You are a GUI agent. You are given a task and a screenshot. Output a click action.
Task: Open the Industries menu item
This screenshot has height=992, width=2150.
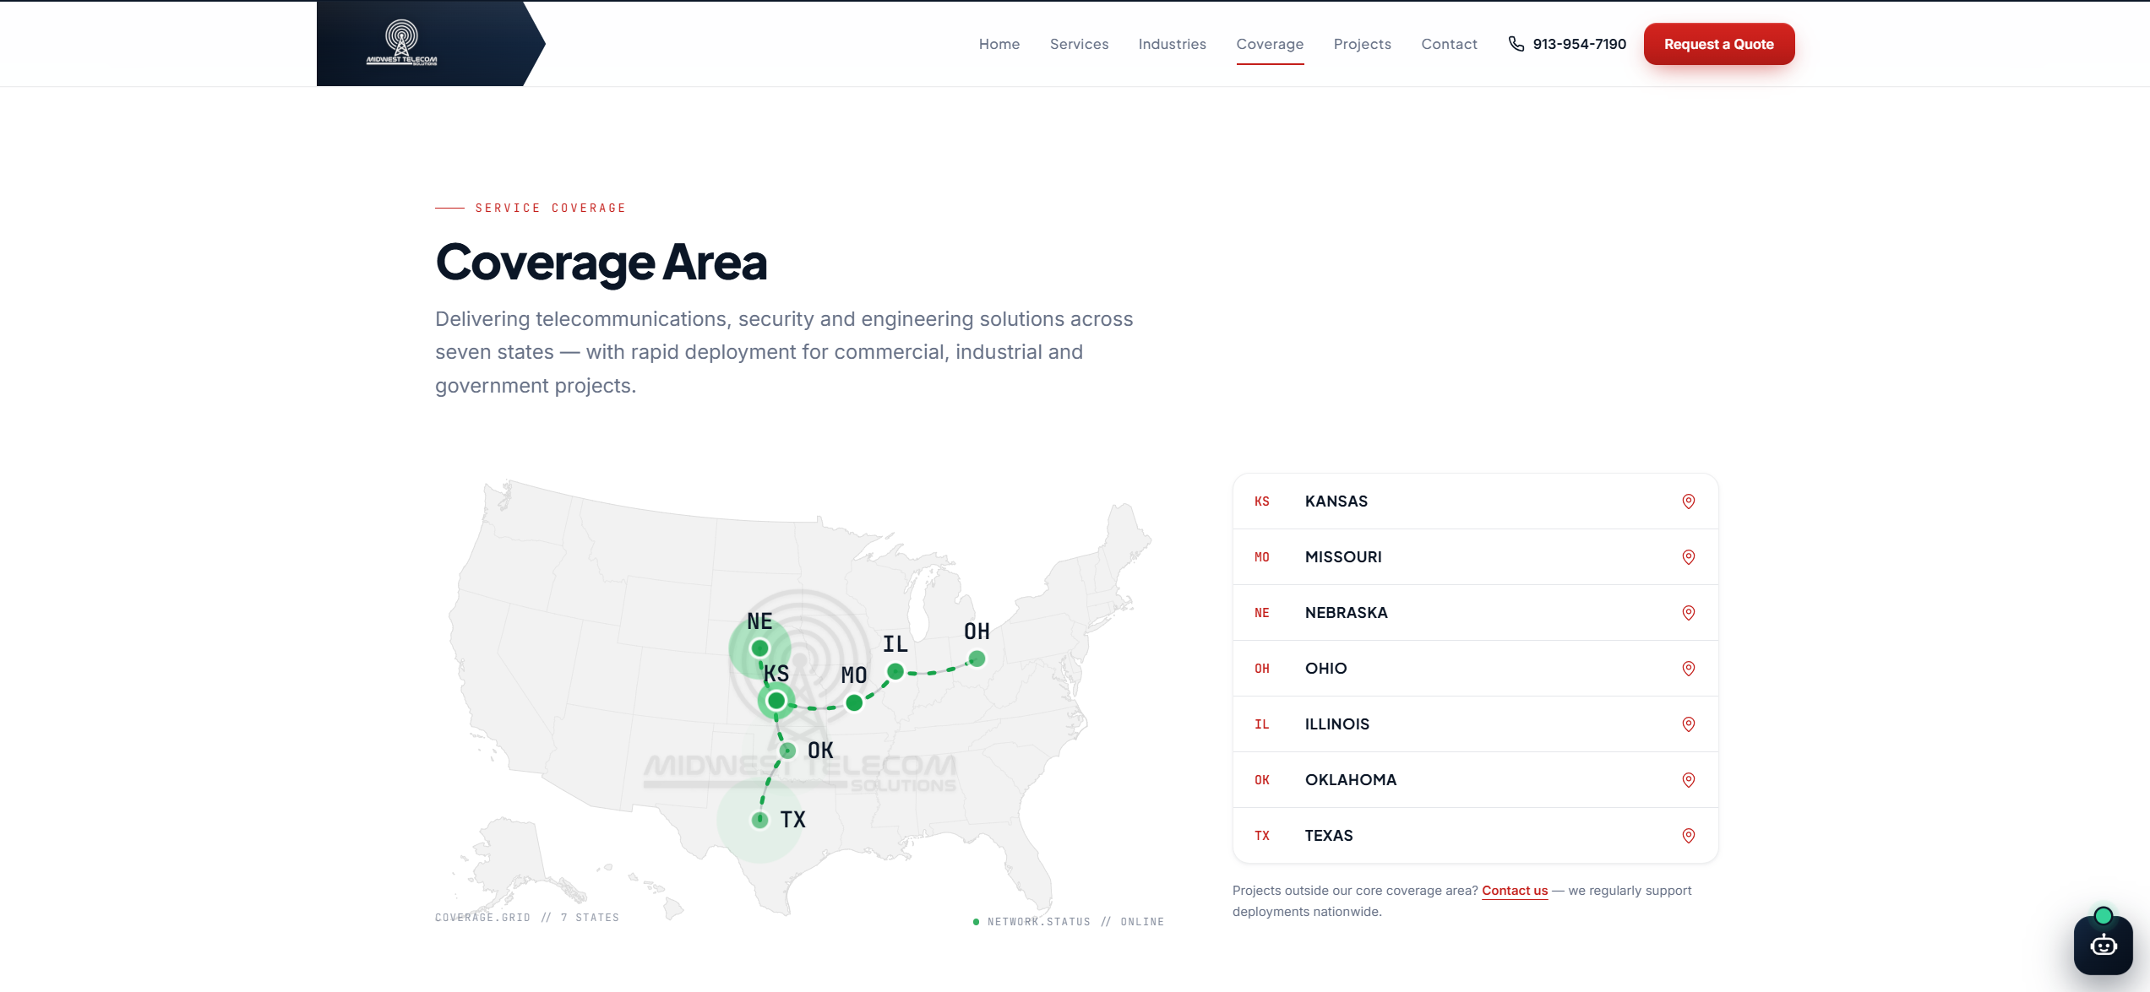coord(1172,44)
